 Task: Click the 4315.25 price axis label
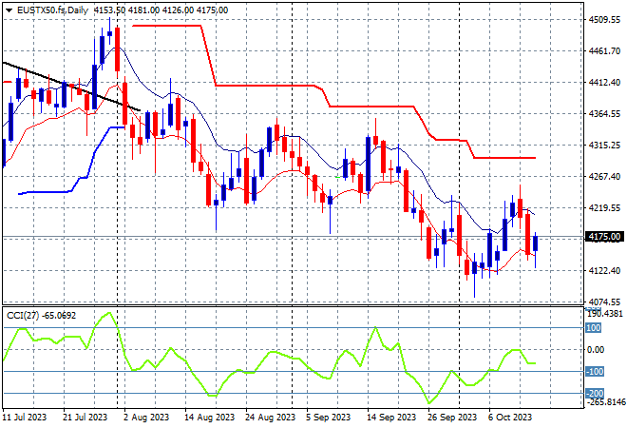tap(603, 146)
